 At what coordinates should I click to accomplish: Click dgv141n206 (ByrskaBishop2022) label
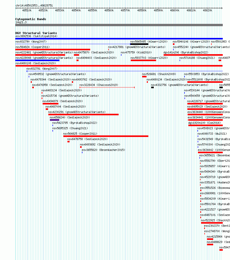click(186, 52)
